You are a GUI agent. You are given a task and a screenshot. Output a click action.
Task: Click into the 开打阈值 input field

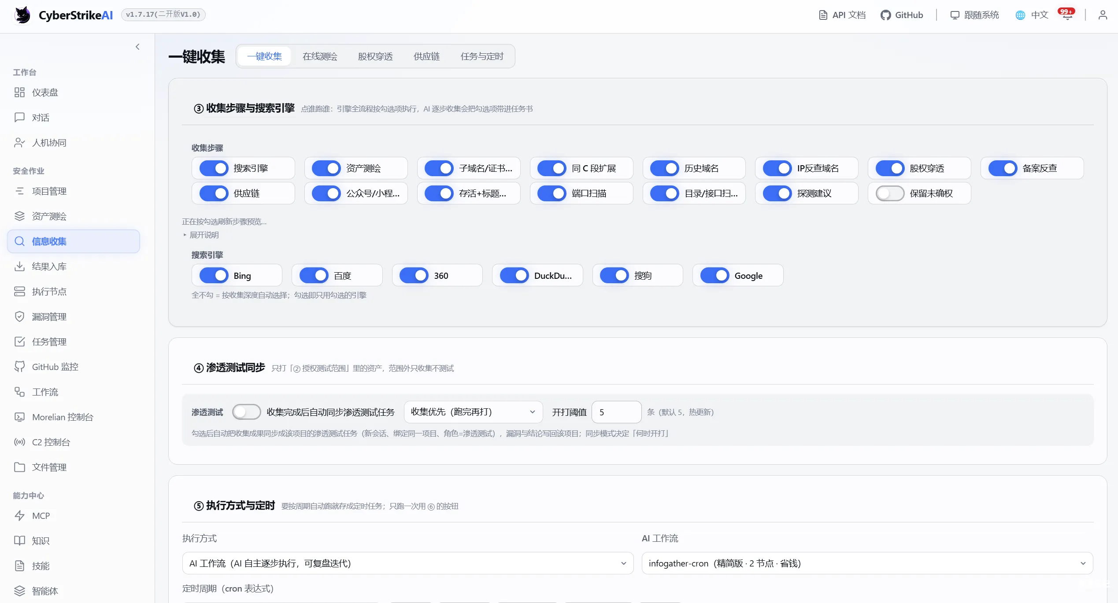pos(616,412)
